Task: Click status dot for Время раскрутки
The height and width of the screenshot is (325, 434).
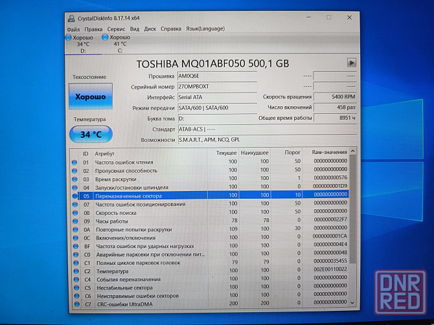Action: click(x=74, y=179)
